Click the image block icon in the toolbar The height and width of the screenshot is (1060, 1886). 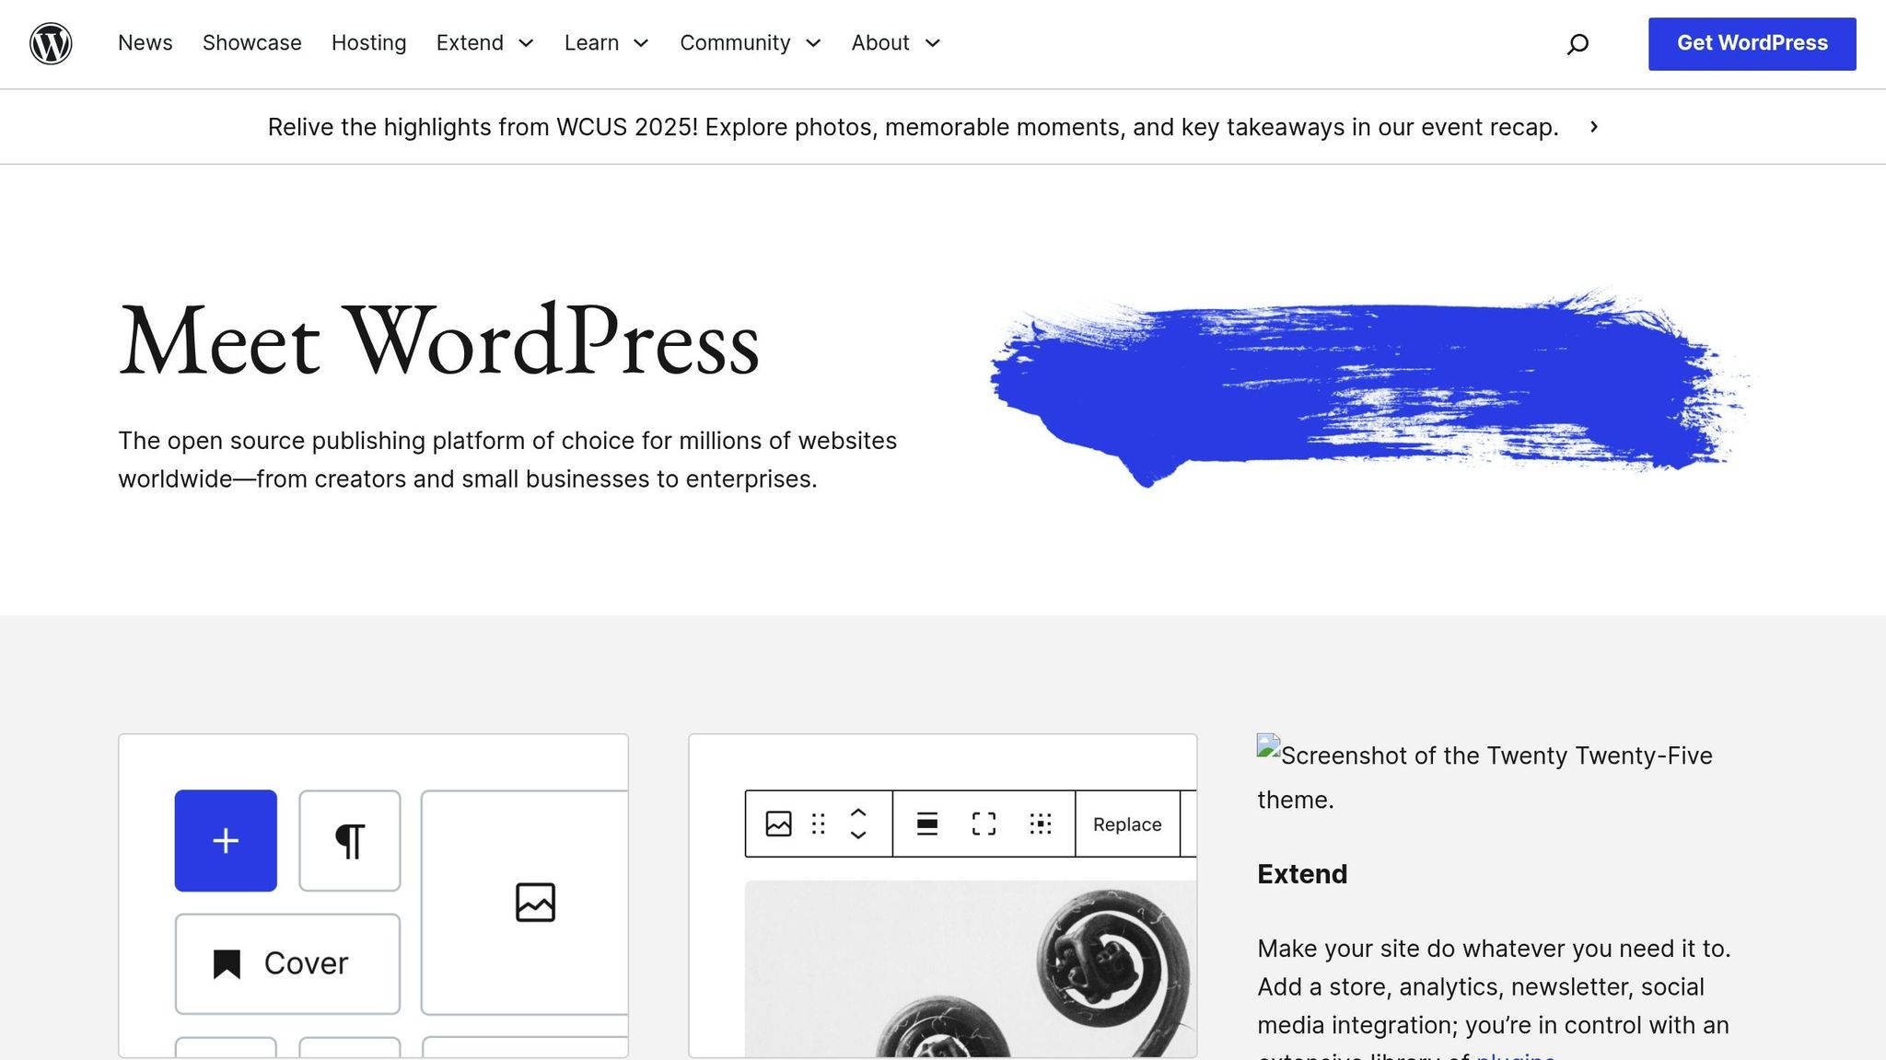tap(778, 824)
